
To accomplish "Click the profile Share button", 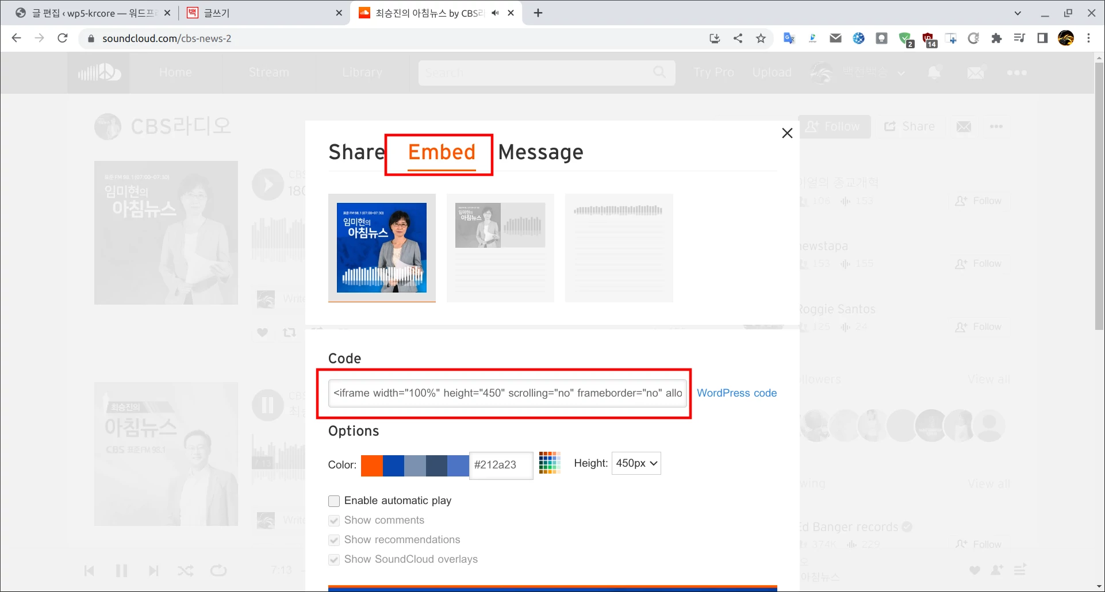I will coord(910,126).
